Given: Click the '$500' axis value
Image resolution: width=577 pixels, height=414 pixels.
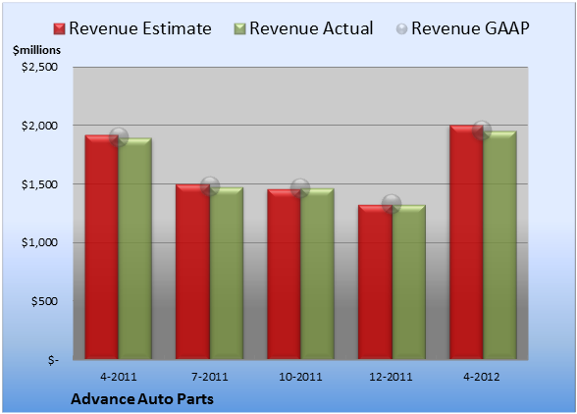Looking at the screenshot, I should [x=44, y=301].
